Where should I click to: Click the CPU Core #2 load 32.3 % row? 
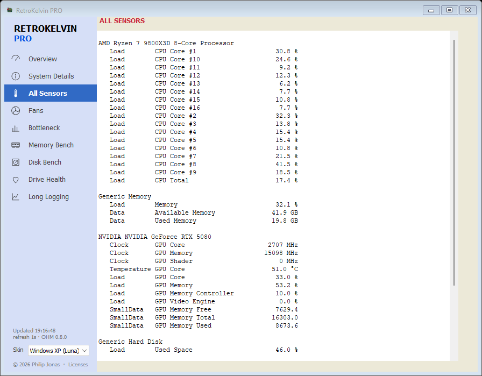(203, 116)
